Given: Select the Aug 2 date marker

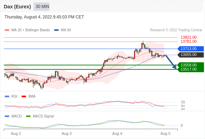Looking at the screenshot, I should coord(16,133).
